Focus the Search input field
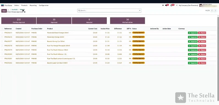This screenshot has height=105, width=219. [109, 10]
